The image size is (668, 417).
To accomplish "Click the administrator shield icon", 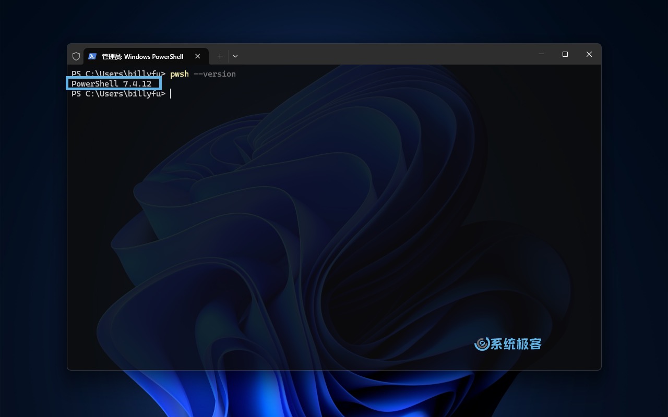I will (x=76, y=56).
